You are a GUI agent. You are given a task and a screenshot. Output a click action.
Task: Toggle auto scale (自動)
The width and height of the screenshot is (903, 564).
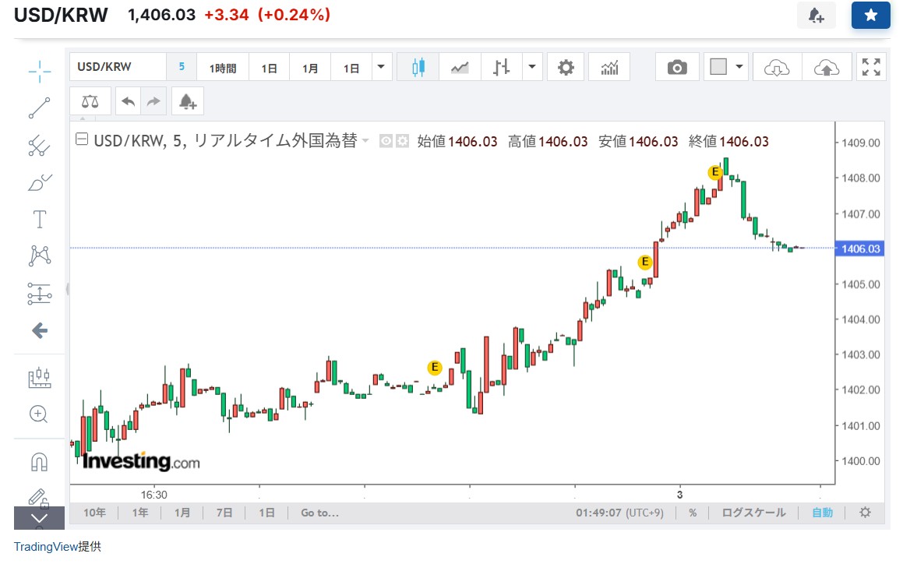pyautogui.click(x=822, y=513)
